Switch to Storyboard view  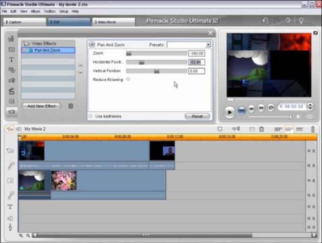pos(278,129)
